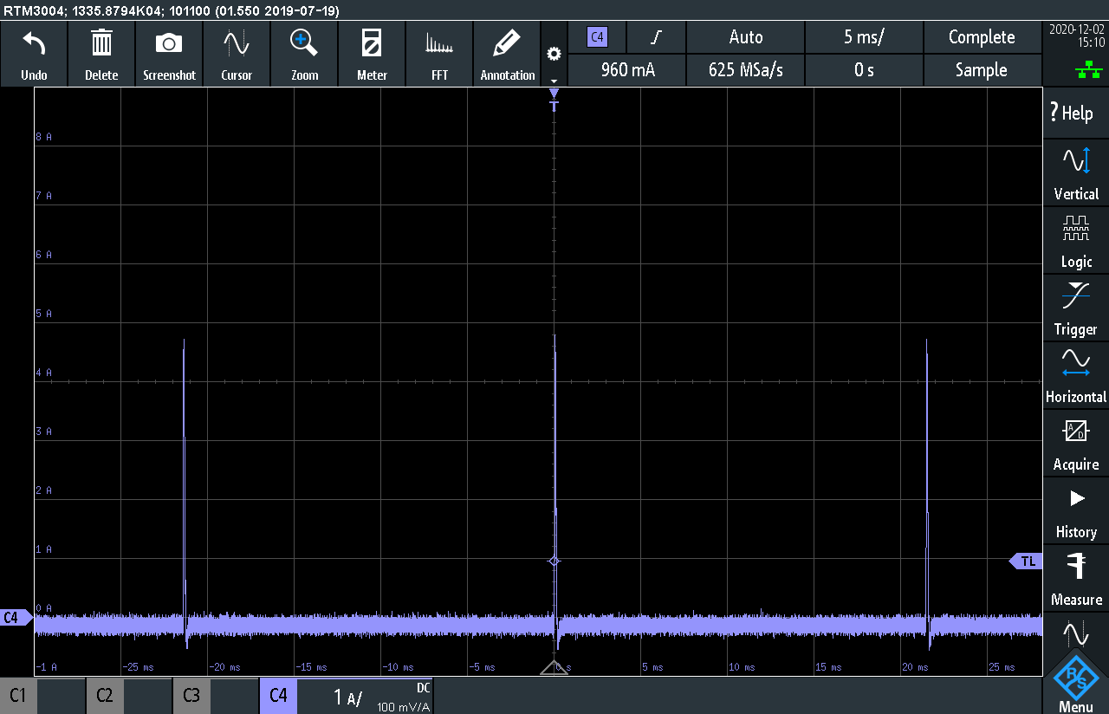This screenshot has width=1109, height=714.
Task: Click the DC coupling label
Action: tap(423, 688)
